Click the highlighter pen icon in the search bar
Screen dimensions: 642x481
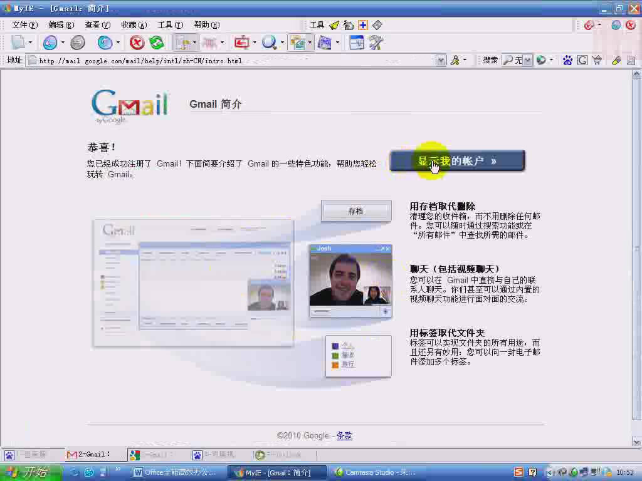[616, 61]
